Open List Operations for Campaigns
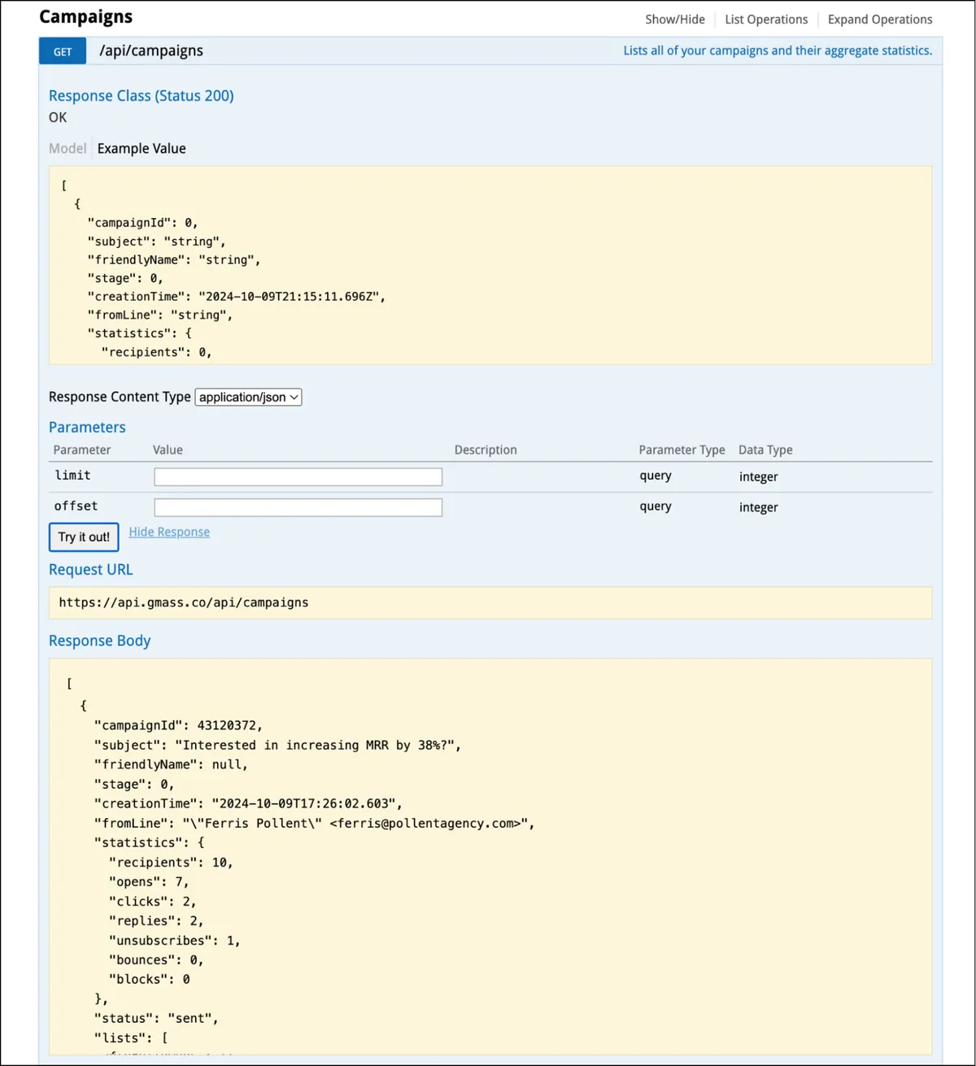The height and width of the screenshot is (1066, 976). click(x=766, y=20)
